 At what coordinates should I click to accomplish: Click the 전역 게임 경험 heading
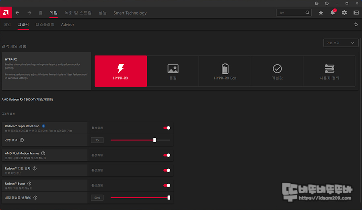tap(14, 46)
